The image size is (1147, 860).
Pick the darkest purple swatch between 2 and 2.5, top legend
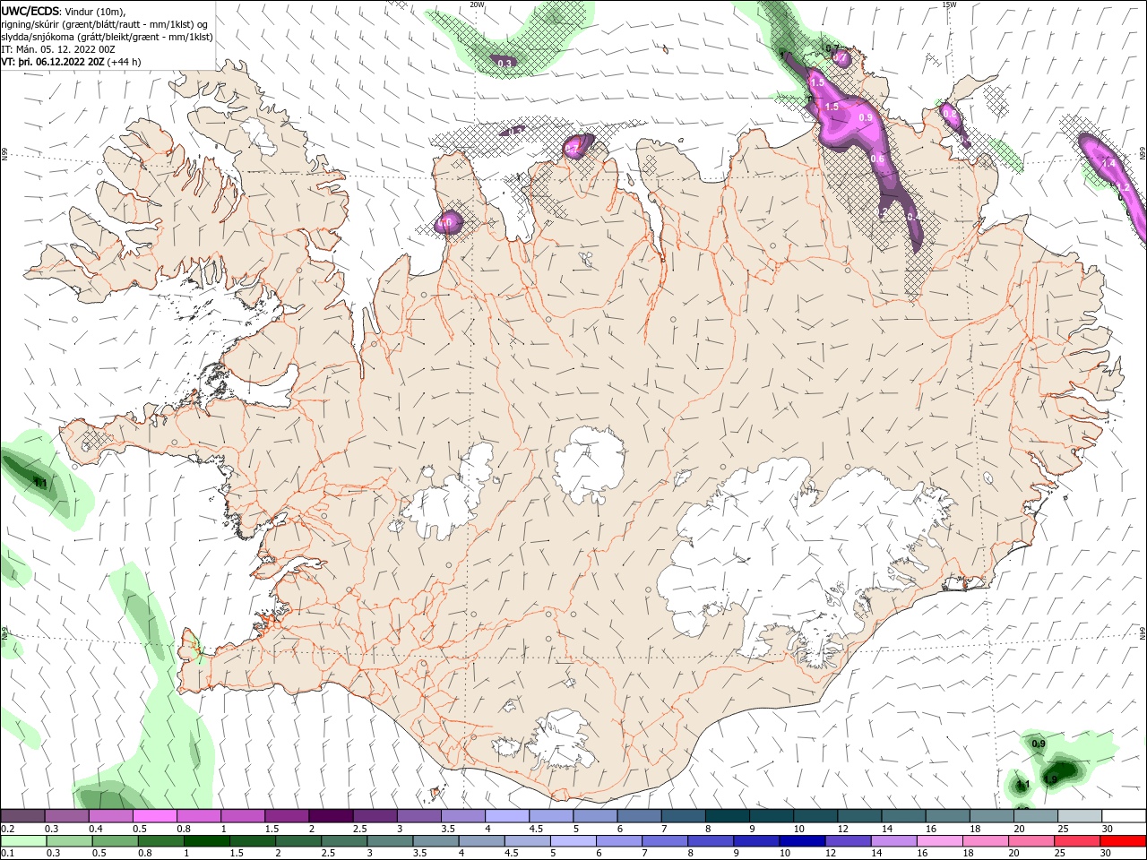pos(331,816)
